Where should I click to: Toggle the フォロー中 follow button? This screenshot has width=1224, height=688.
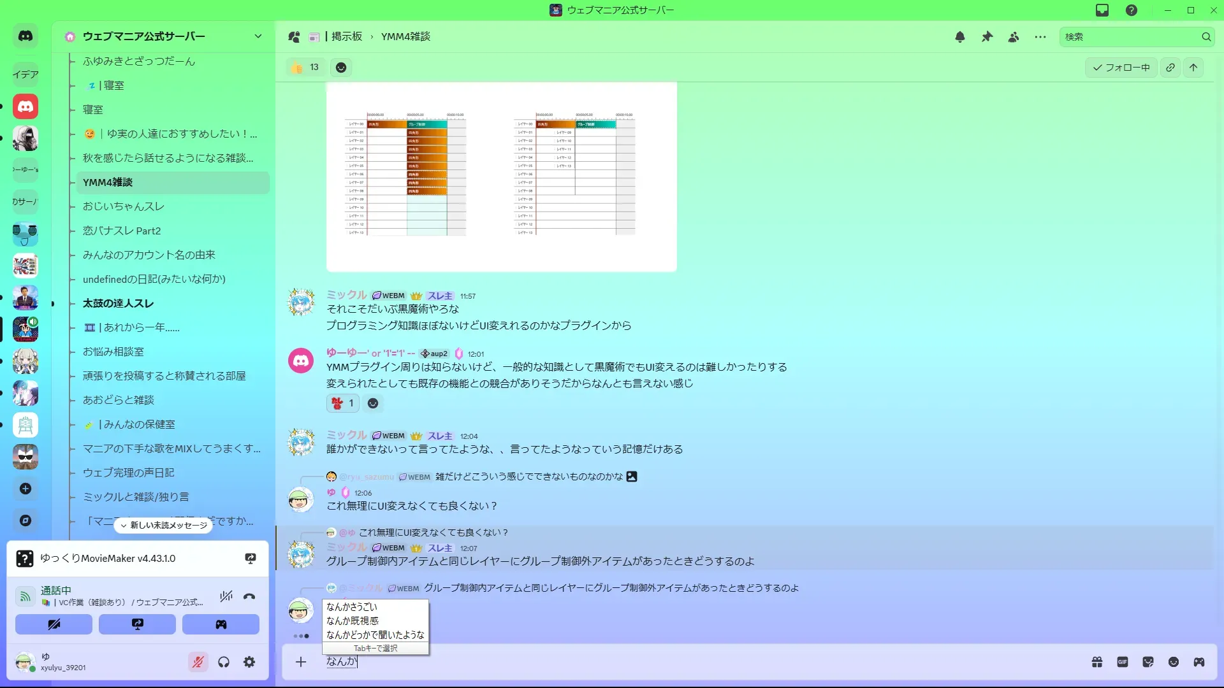tap(1121, 68)
